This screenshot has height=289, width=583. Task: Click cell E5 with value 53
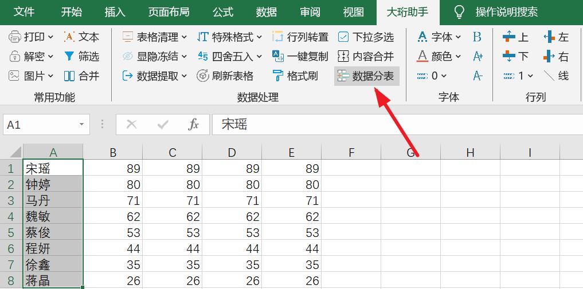[291, 232]
